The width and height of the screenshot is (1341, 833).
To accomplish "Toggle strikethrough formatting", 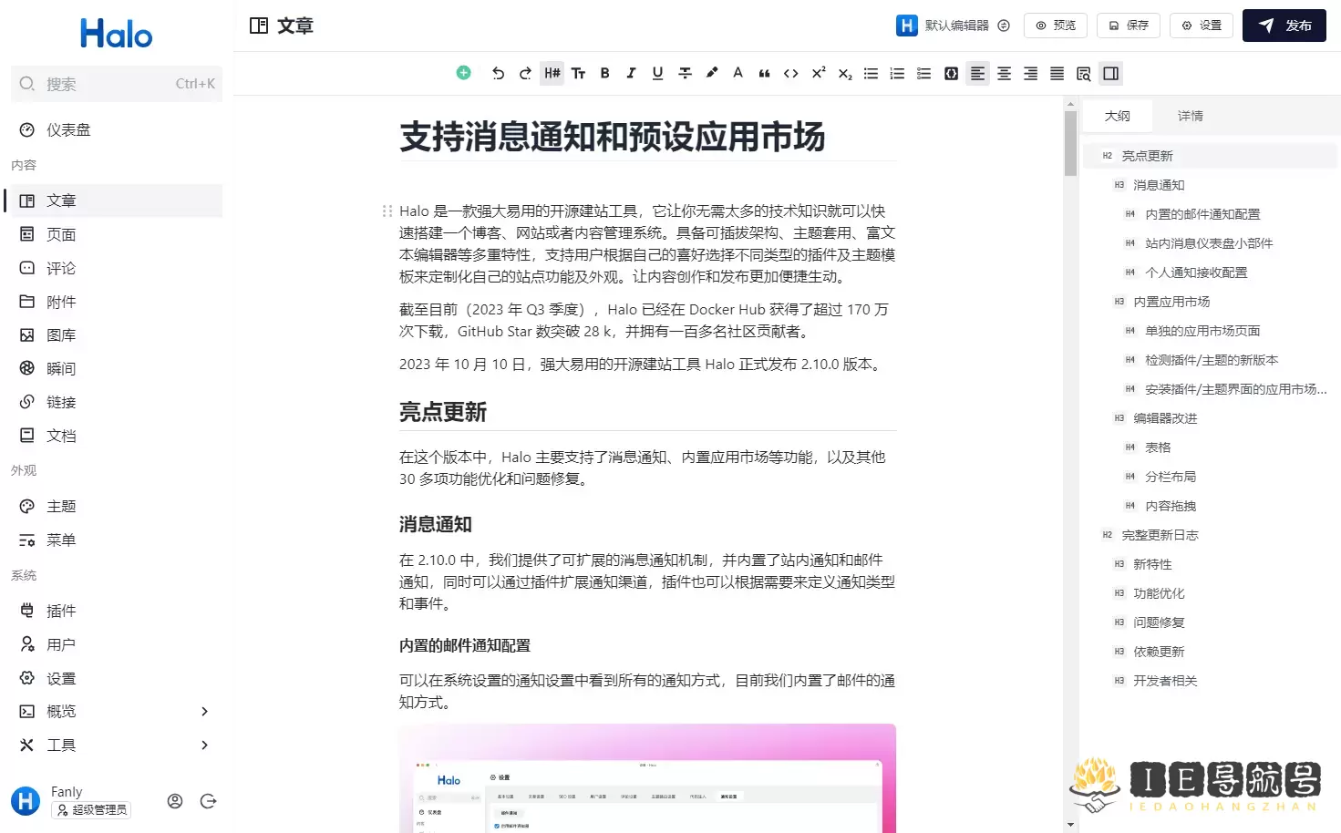I will (685, 74).
